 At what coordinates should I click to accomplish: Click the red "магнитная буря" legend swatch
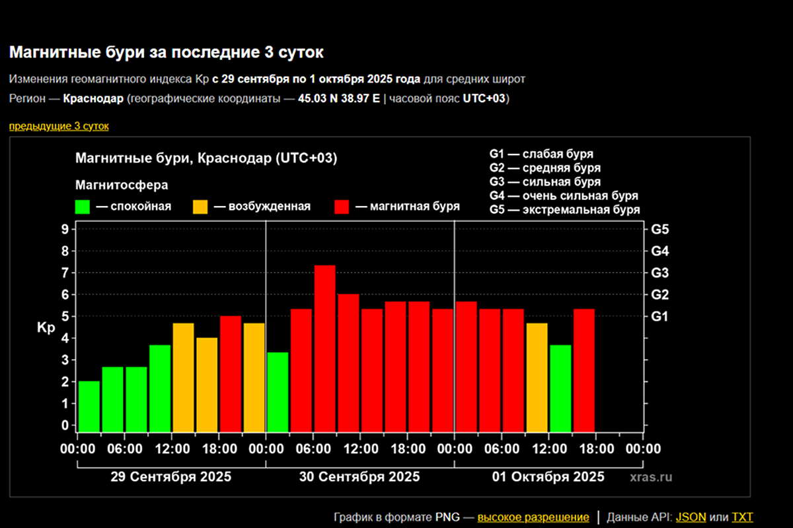(342, 207)
